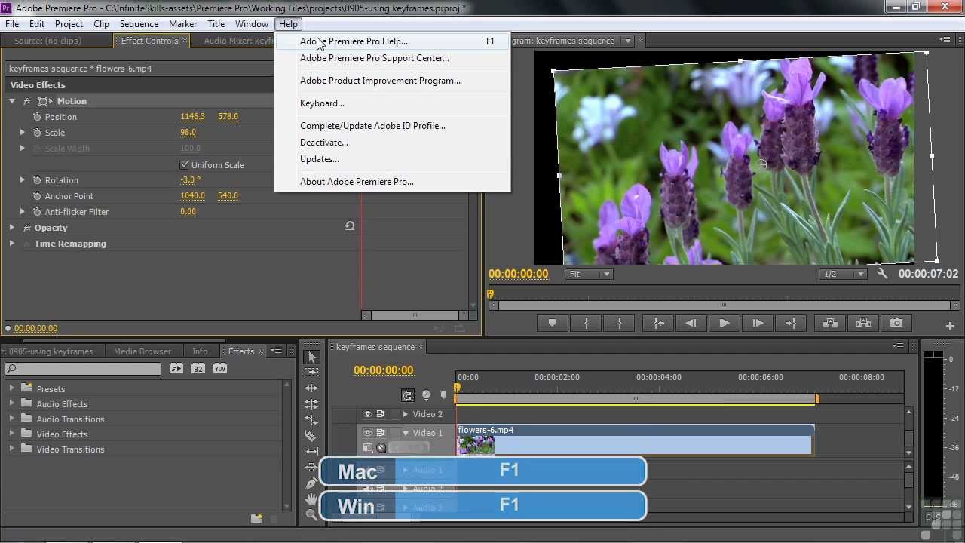The image size is (965, 543).
Task: Toggle Video 1 track visibility eye
Action: 368,433
